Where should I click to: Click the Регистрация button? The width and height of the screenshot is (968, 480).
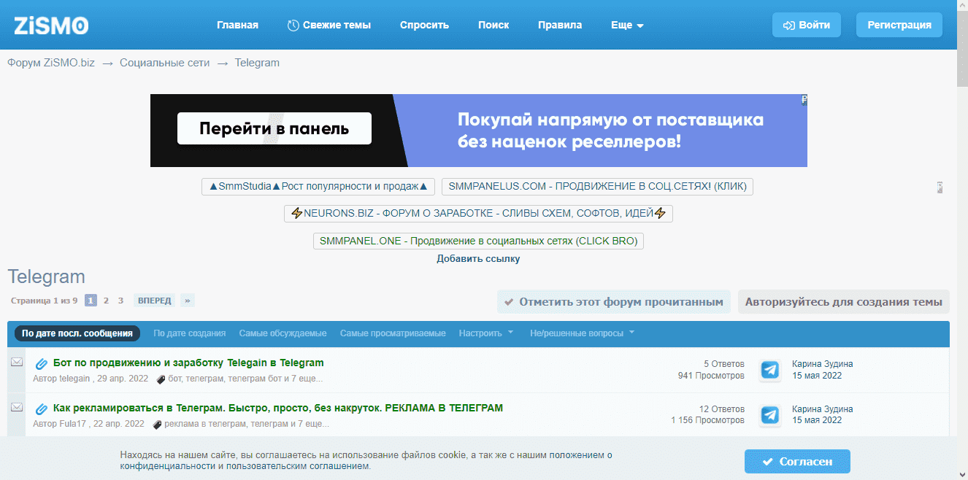(x=899, y=25)
